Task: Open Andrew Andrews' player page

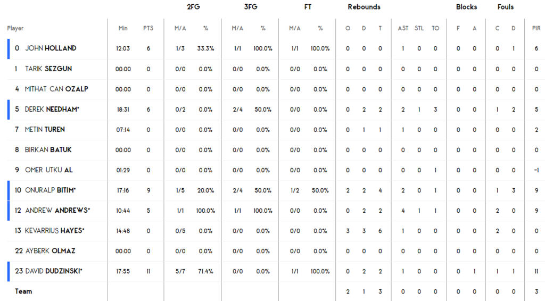Action: click(57, 210)
